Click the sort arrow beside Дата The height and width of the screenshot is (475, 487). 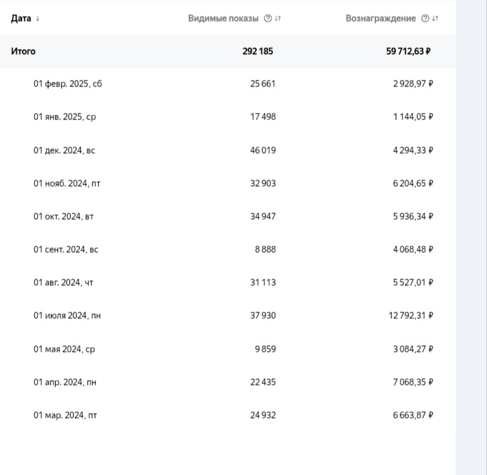coord(38,19)
